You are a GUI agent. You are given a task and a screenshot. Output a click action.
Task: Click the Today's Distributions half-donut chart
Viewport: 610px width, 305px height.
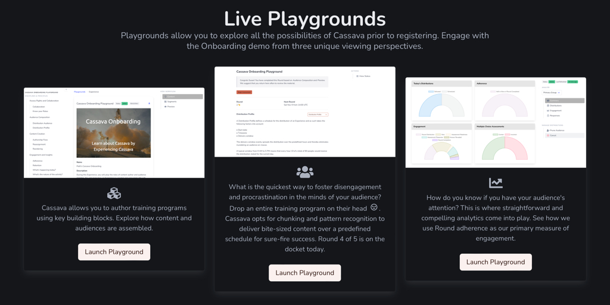(441, 104)
